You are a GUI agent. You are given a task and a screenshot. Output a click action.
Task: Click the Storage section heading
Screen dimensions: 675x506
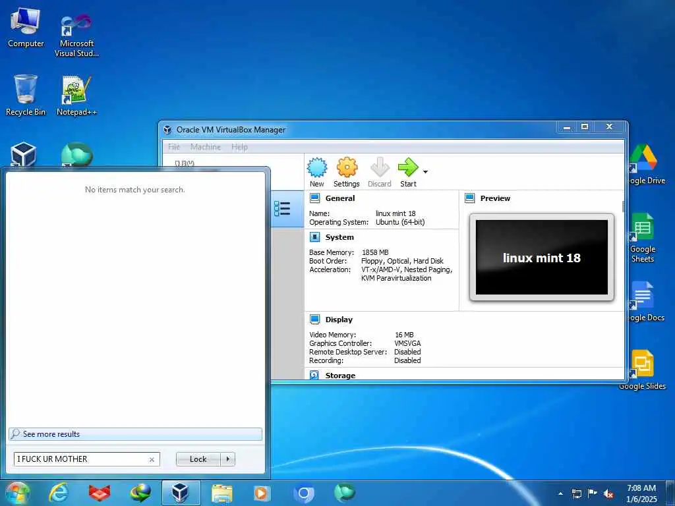(x=340, y=375)
